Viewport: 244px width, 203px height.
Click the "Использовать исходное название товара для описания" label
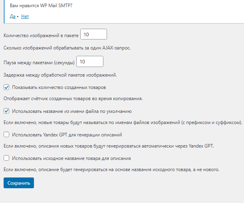tap(71, 158)
